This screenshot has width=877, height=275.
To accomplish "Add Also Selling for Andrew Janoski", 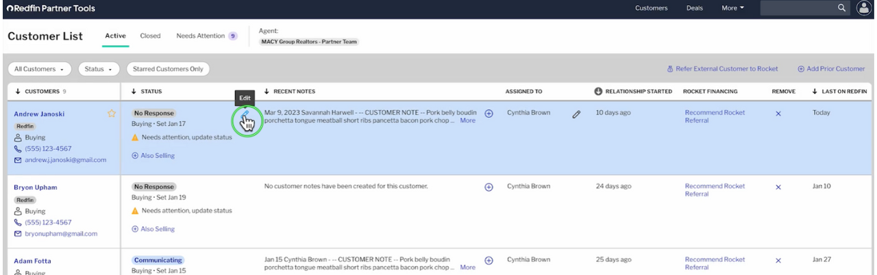I will [x=153, y=156].
